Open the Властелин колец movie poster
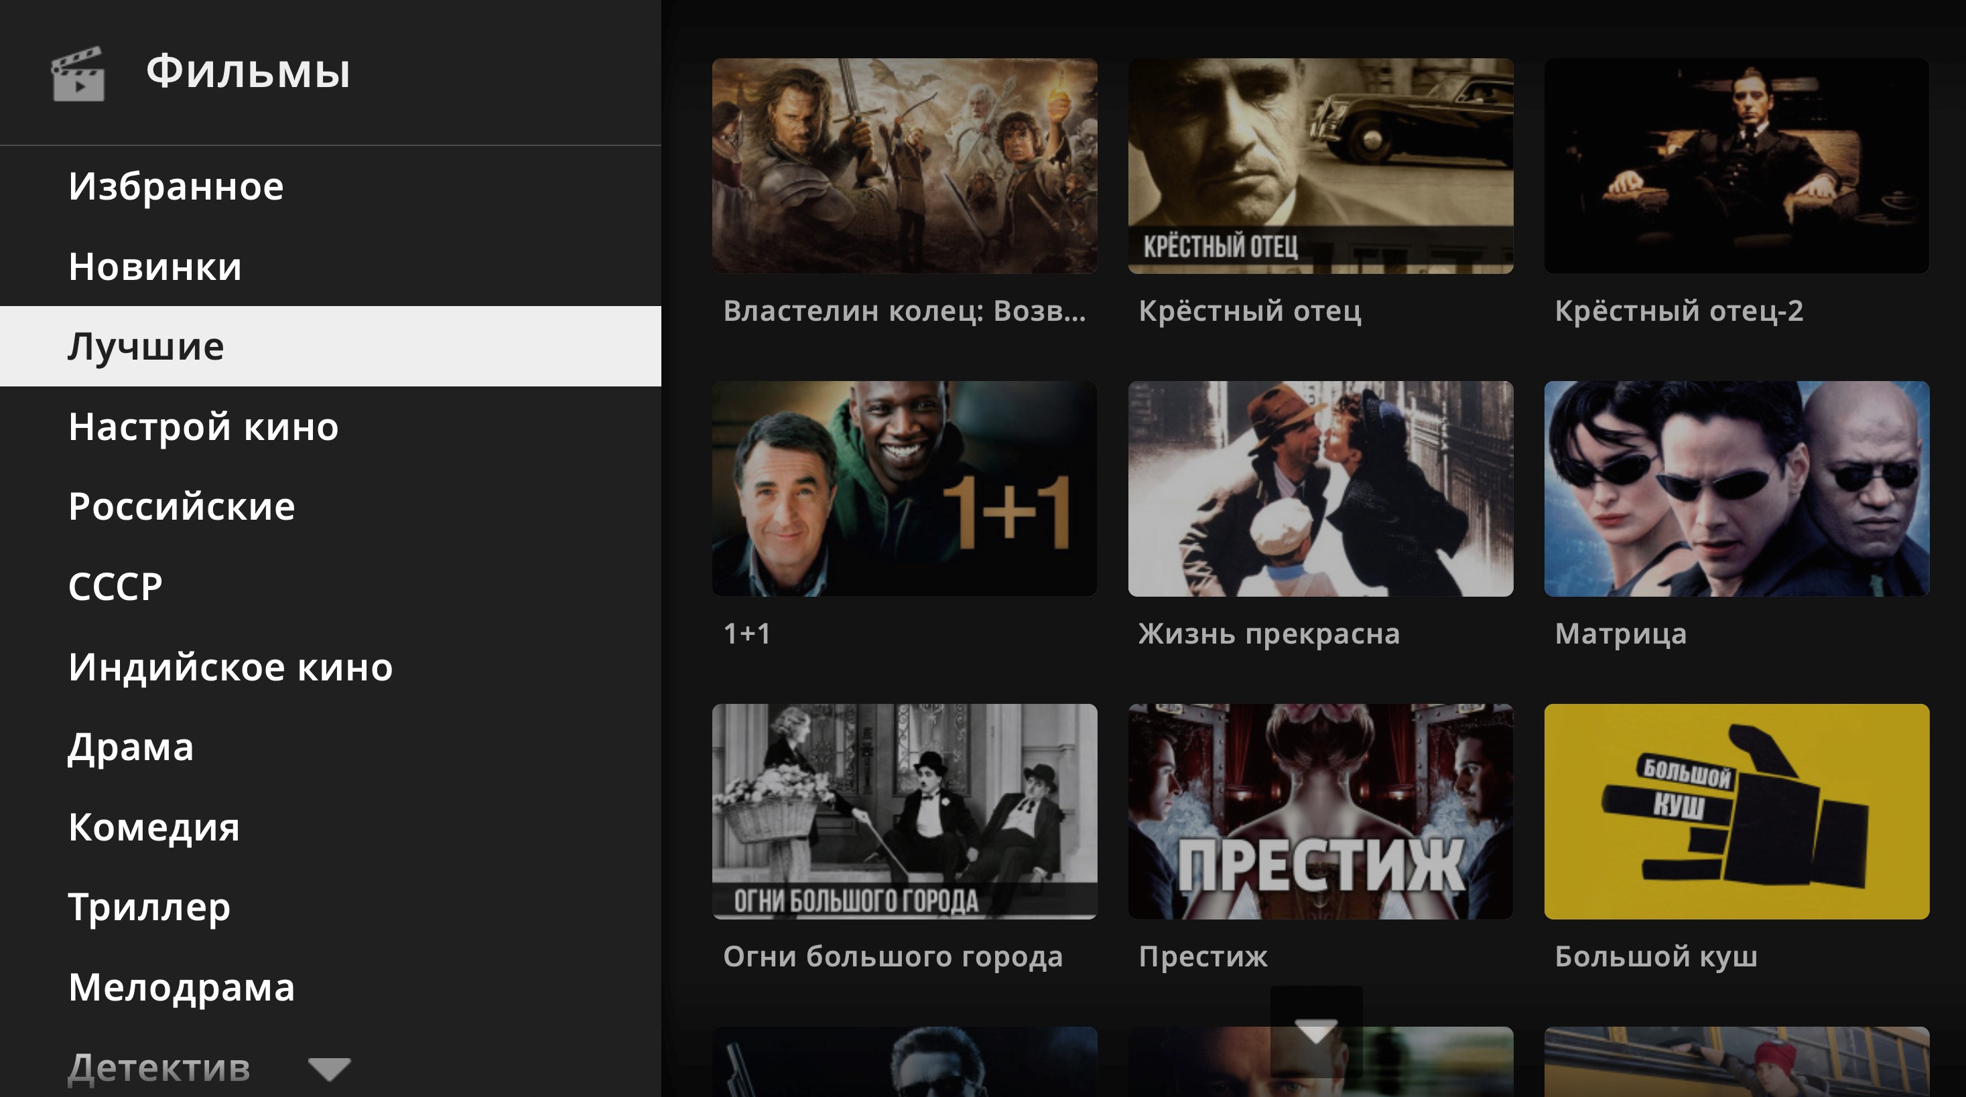The width and height of the screenshot is (1966, 1097). pos(905,165)
